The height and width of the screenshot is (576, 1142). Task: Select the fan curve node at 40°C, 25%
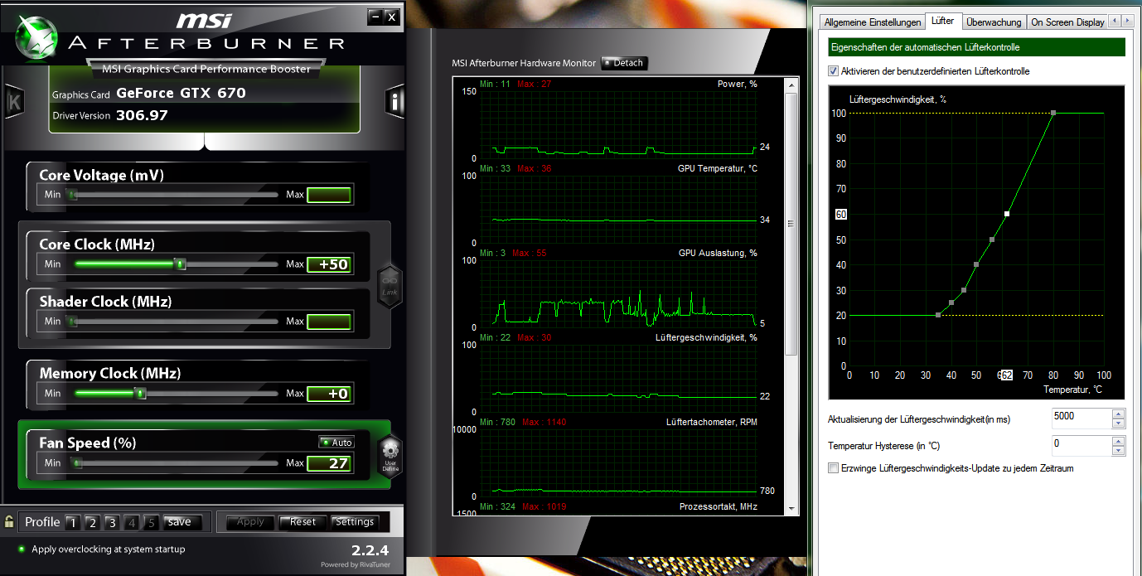coord(951,303)
